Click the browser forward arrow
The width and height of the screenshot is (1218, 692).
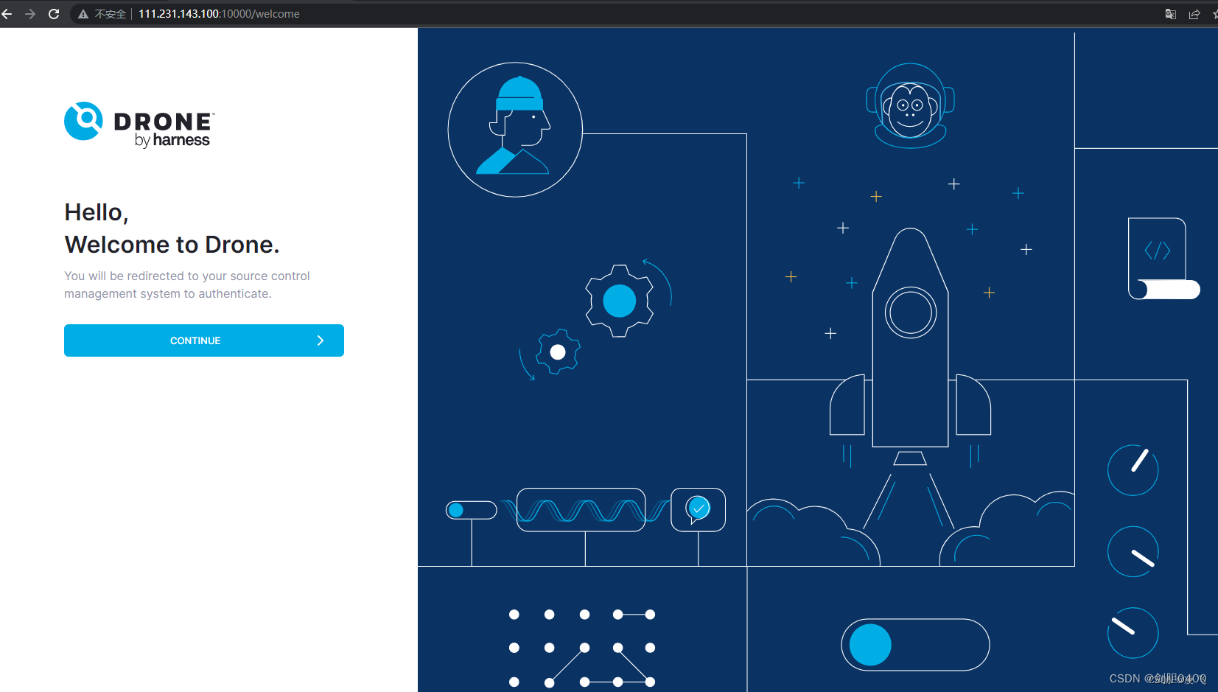click(30, 14)
